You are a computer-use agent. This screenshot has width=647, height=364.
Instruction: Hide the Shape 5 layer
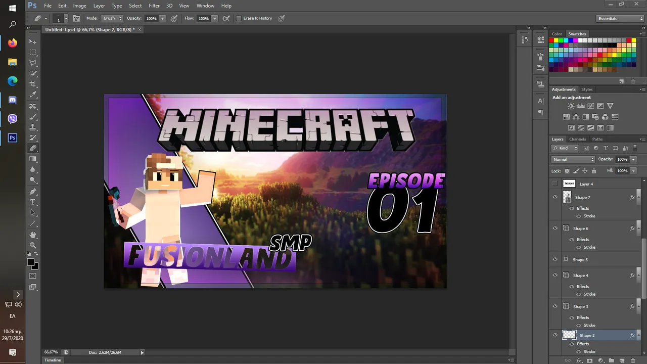pos(555,259)
